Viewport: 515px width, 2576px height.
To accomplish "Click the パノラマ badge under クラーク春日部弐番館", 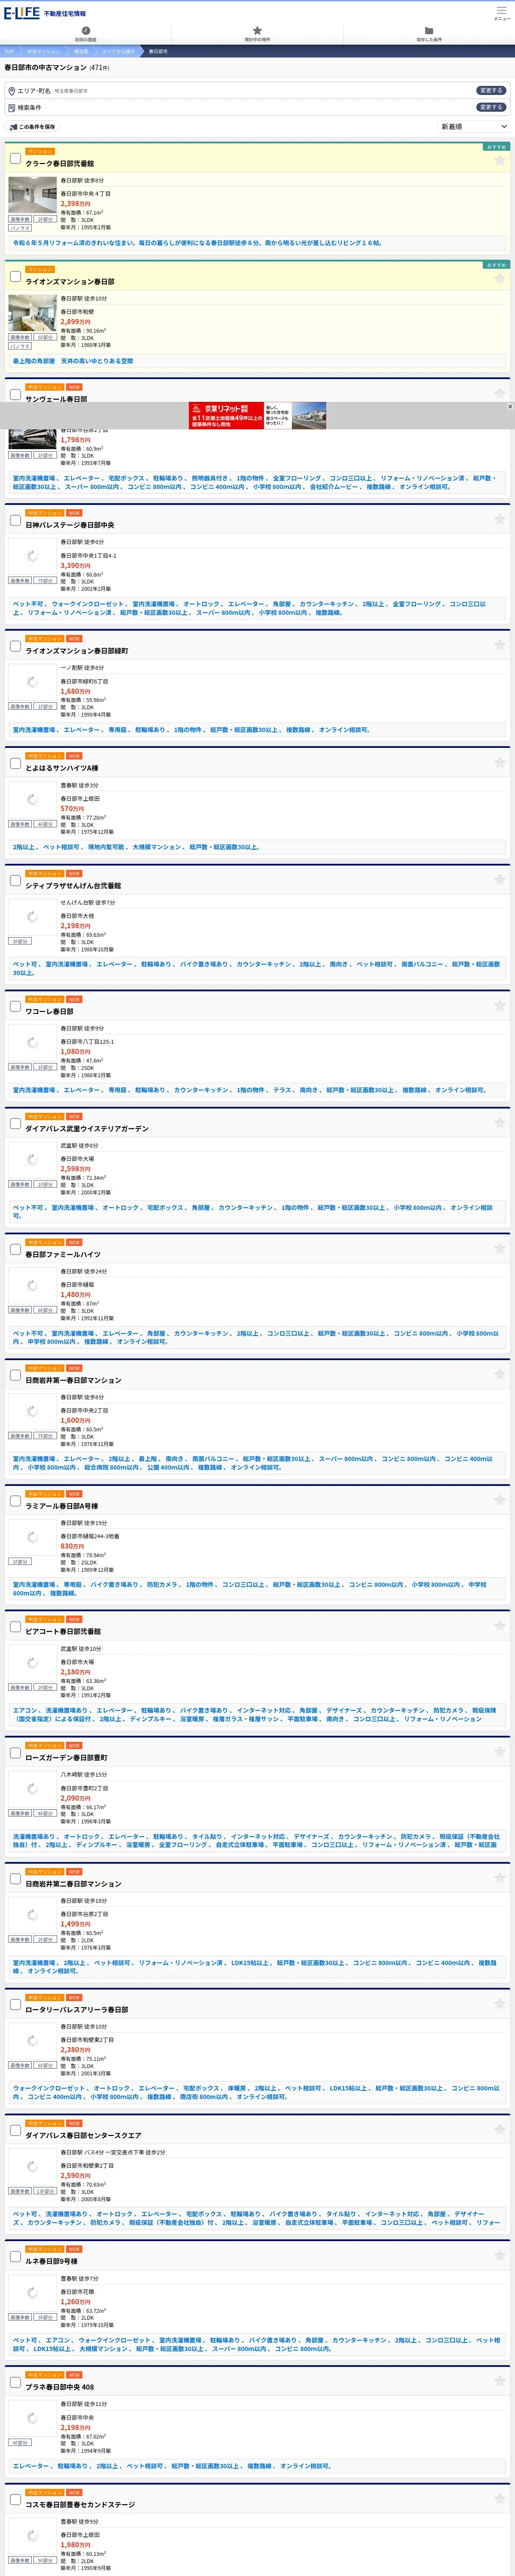I will tap(20, 228).
